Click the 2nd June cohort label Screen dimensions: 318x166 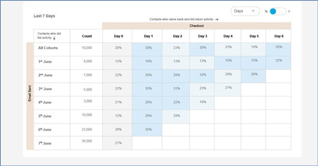click(x=45, y=75)
